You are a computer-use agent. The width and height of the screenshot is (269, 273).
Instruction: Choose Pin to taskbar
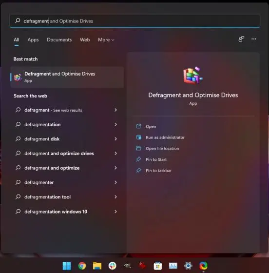[158, 171]
